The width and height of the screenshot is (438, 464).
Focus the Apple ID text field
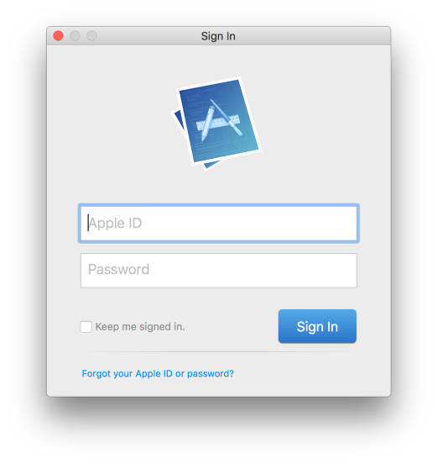tap(218, 224)
